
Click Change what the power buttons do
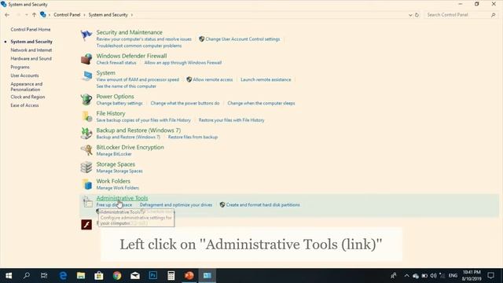pyautogui.click(x=185, y=103)
